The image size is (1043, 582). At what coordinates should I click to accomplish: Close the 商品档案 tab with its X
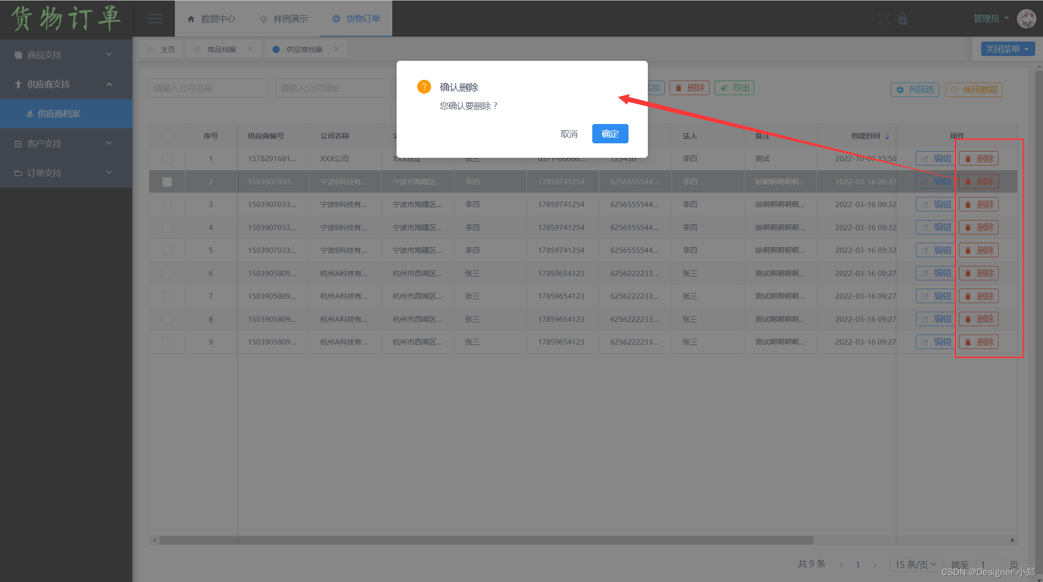click(250, 49)
